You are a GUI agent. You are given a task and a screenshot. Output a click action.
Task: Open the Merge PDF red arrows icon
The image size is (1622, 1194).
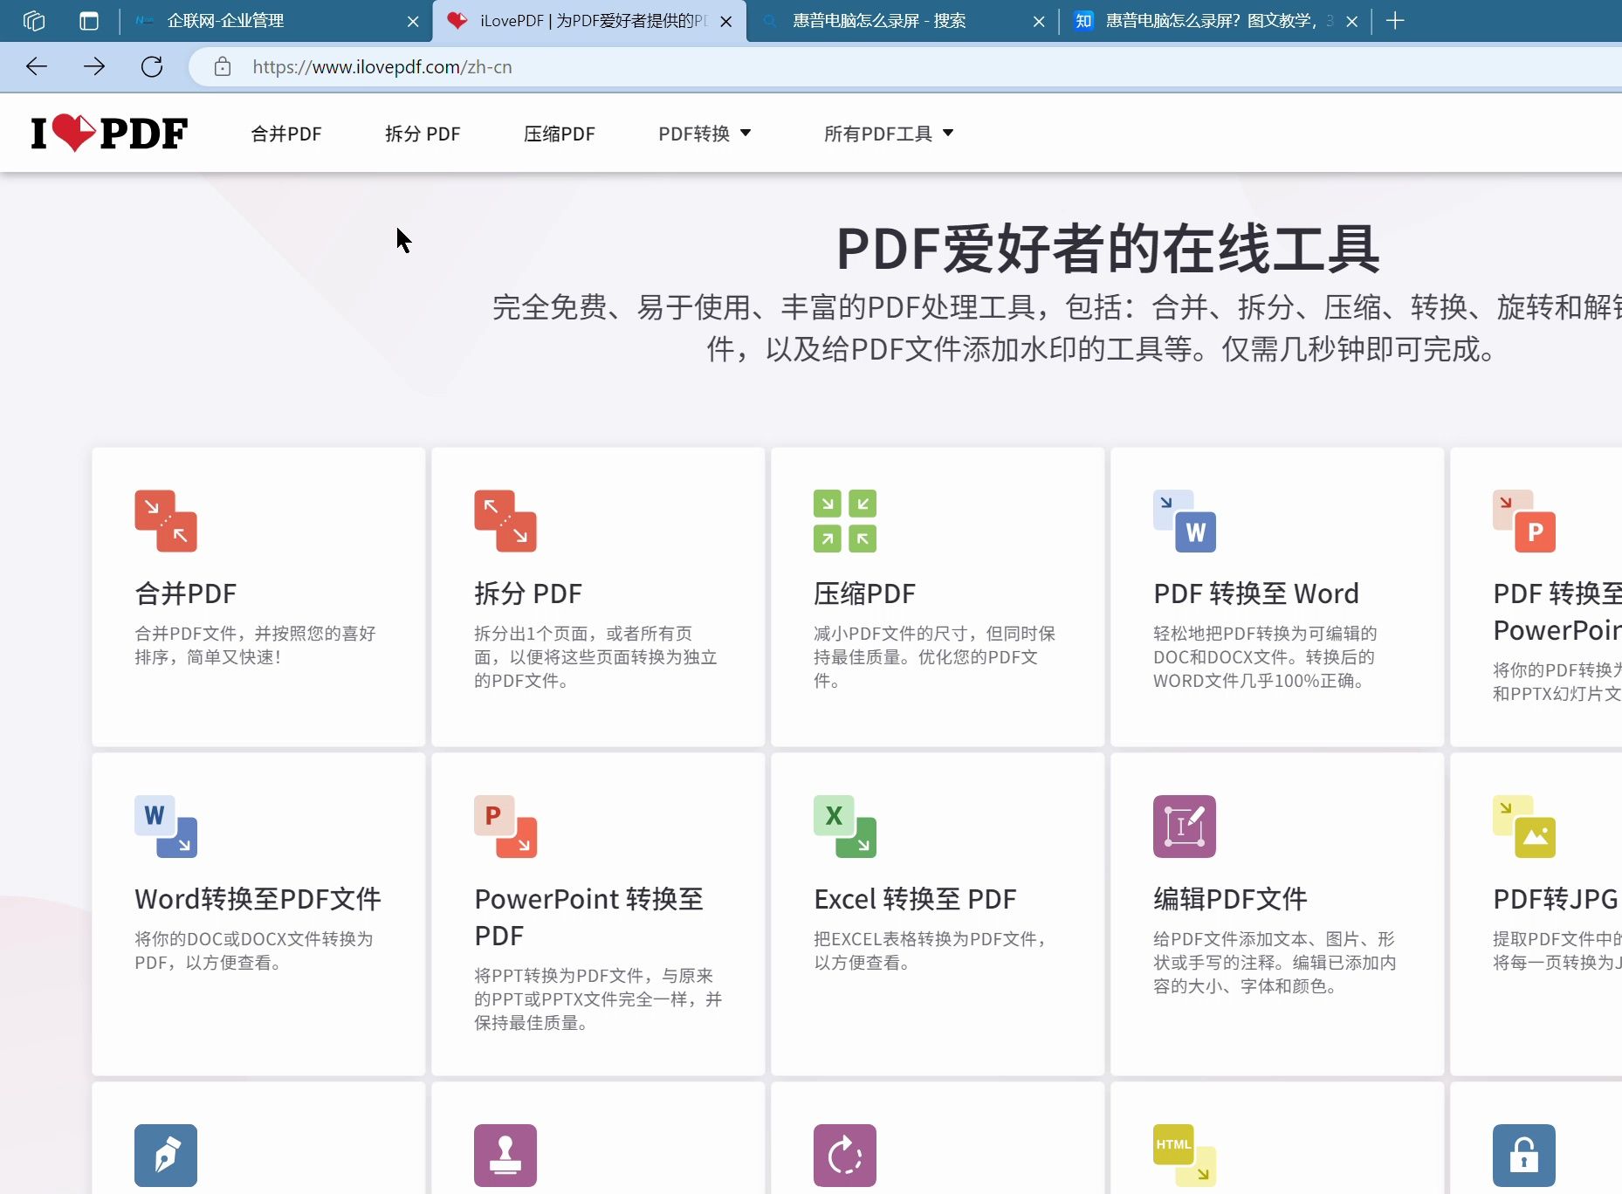coord(166,521)
